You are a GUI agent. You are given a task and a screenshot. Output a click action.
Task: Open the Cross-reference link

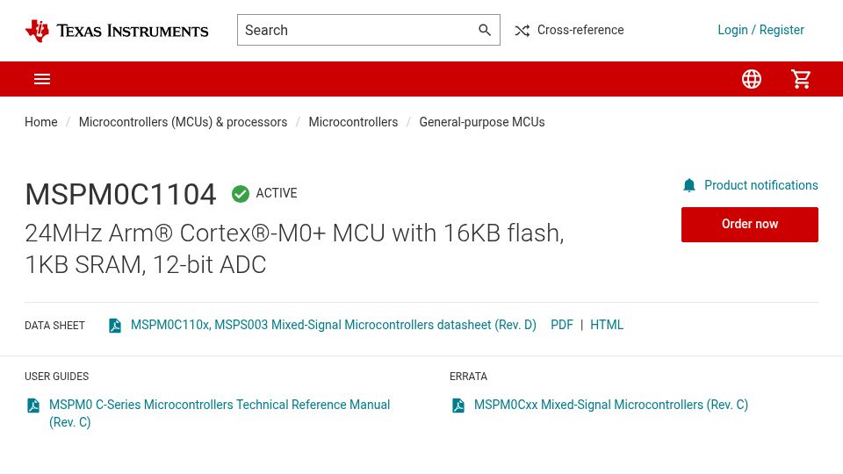click(x=580, y=30)
